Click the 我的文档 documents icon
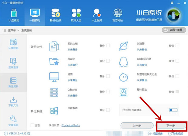The width and height of the screenshot is (188, 136). click(54, 46)
